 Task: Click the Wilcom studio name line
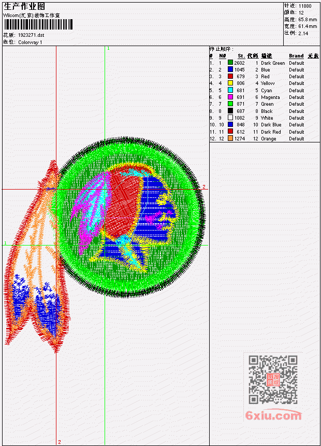click(x=32, y=16)
